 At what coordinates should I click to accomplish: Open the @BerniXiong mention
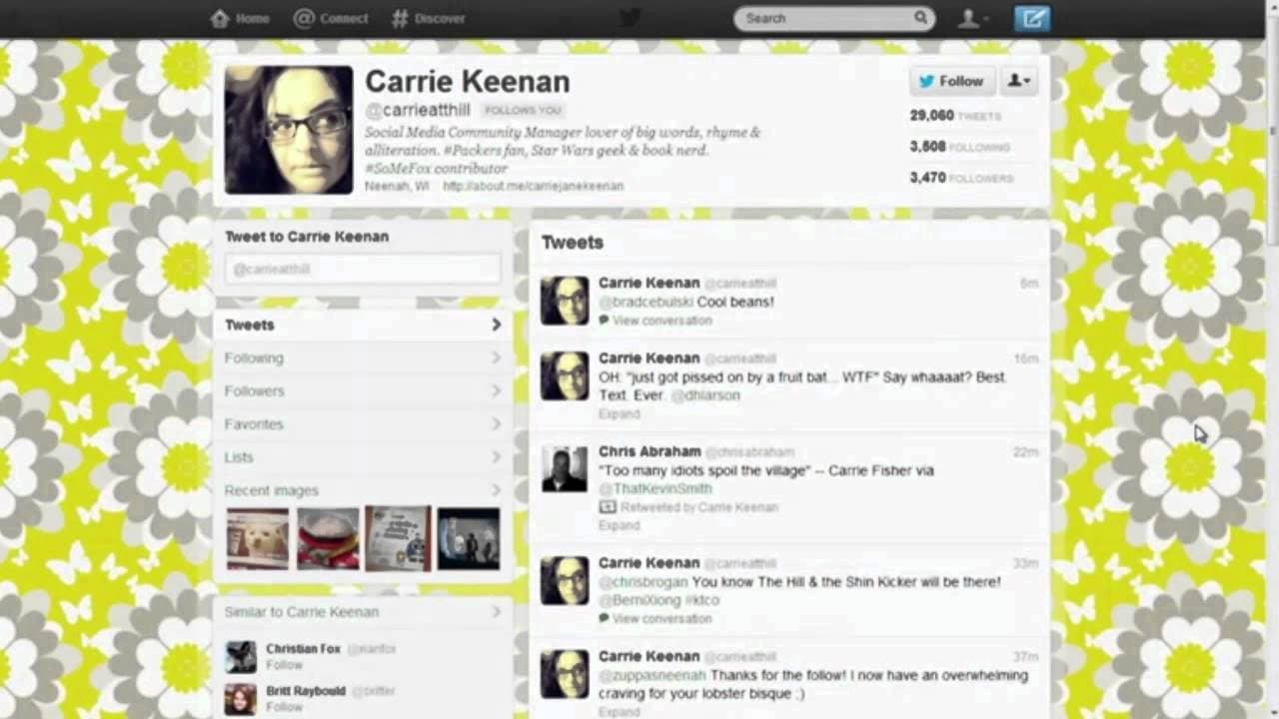click(639, 600)
